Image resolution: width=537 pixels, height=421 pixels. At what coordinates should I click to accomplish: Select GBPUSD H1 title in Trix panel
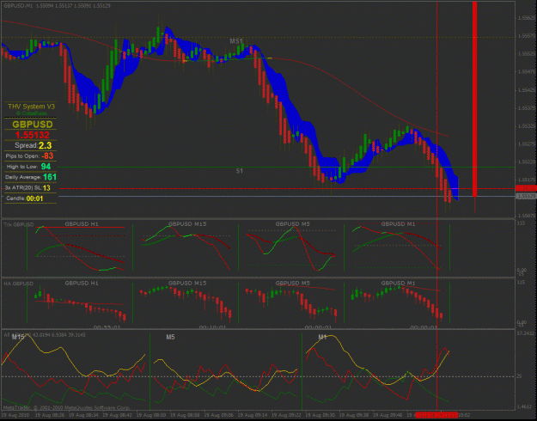82,224
